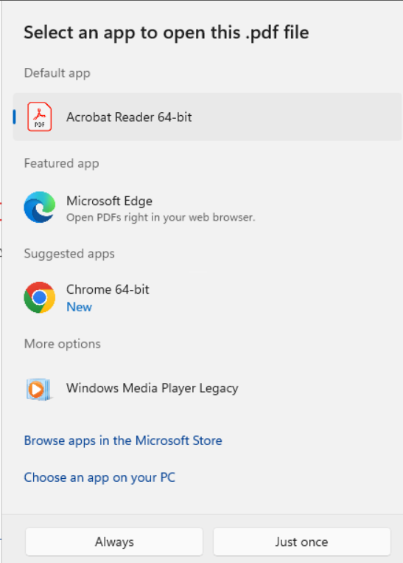Viewport: 403px width, 563px height.
Task: Click the Always button
Action: (114, 542)
